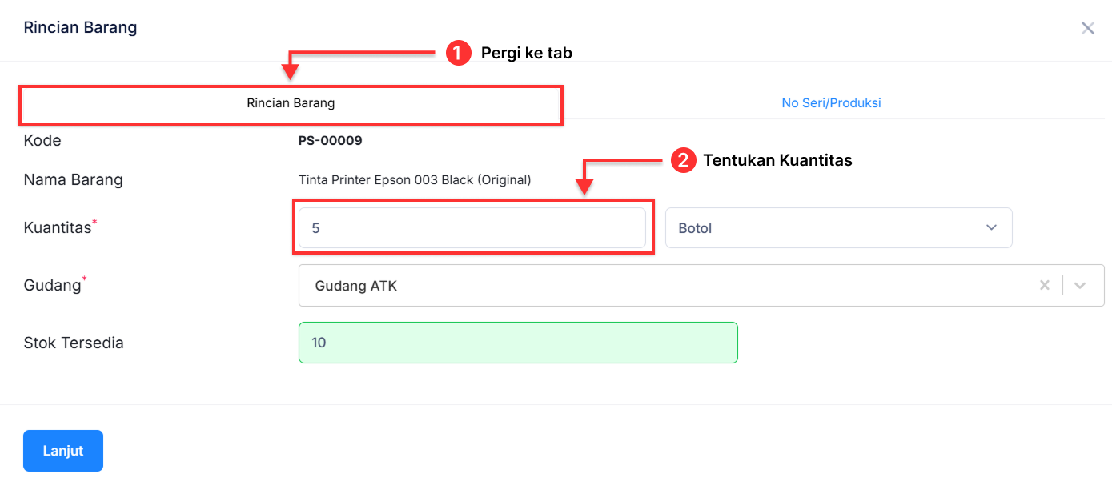Select the Gudang ATK field
1112x490 pixels.
click(560, 285)
